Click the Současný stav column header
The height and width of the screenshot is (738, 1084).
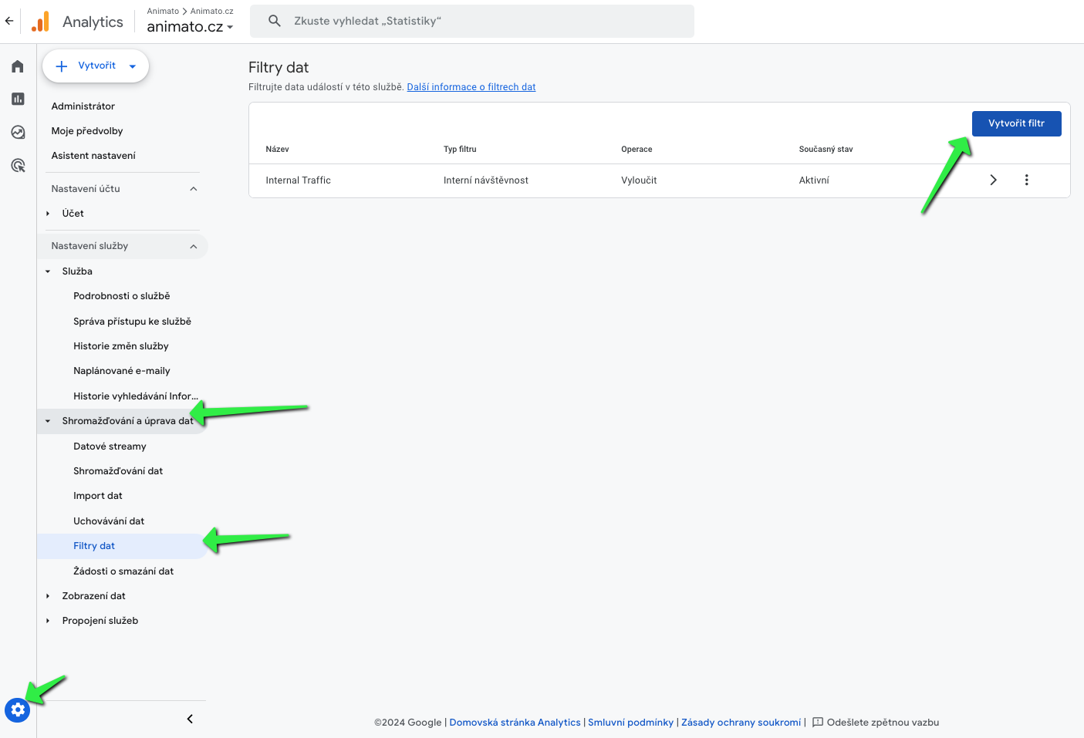pos(826,150)
